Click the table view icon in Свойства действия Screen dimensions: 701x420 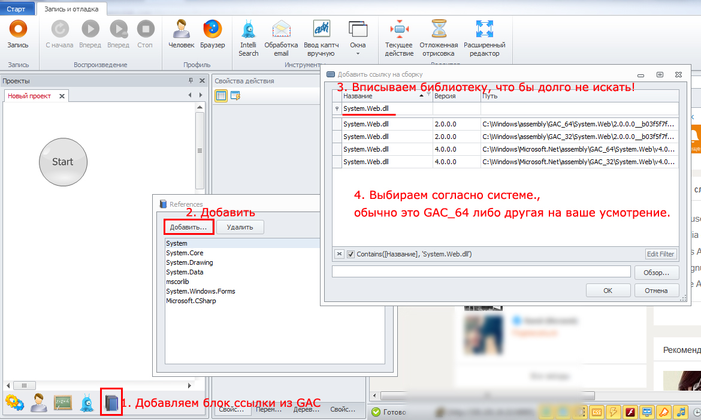pos(221,95)
